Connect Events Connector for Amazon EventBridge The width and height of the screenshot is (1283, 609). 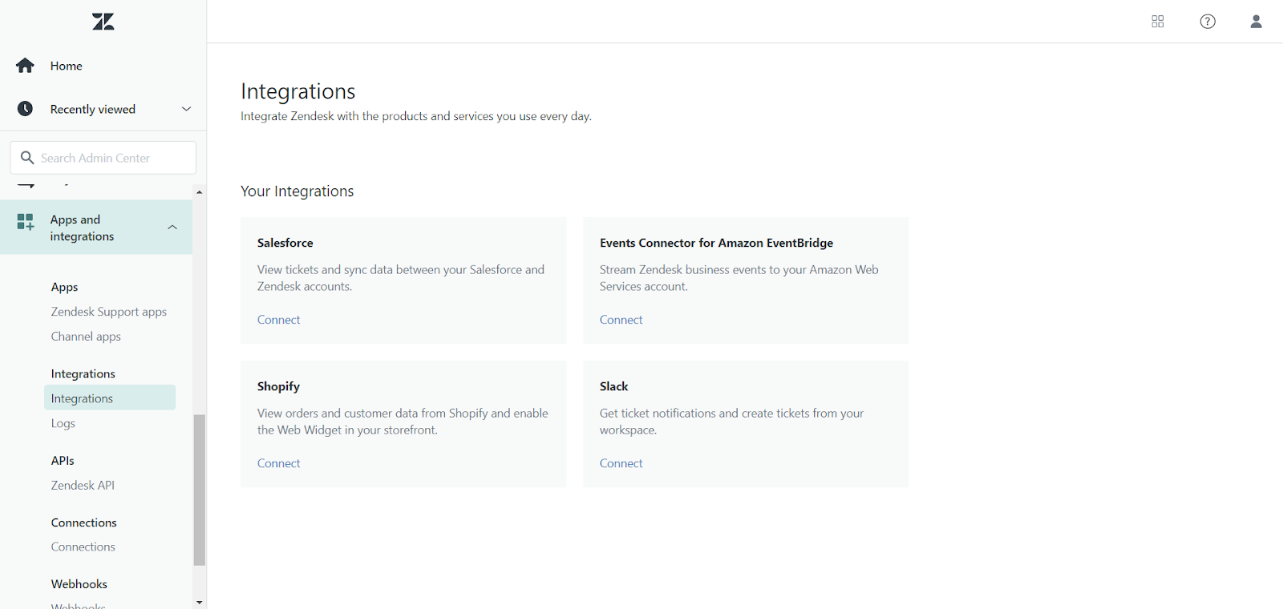pos(621,320)
